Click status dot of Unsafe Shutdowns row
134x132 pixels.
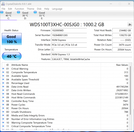(x=3, y=112)
